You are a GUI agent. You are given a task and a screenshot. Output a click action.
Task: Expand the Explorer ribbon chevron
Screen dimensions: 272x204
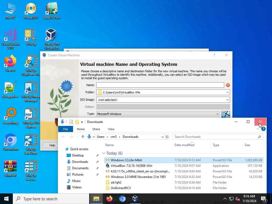pyautogui.click(x=258, y=129)
